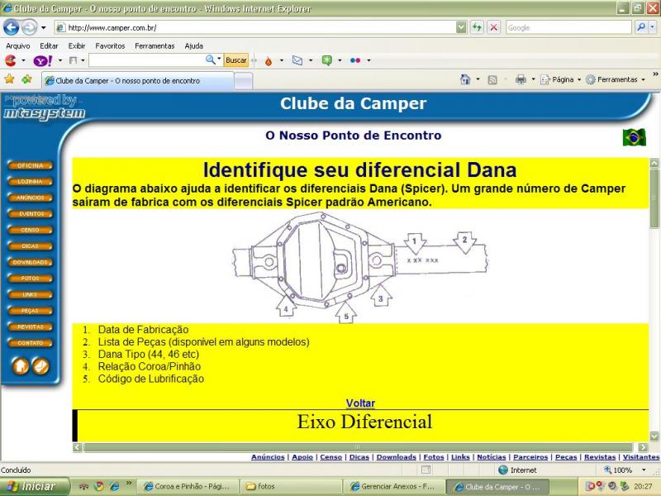Screen dimensions: 661x496
Task: Open the zoom level 100% dropdown
Action: pos(644,470)
